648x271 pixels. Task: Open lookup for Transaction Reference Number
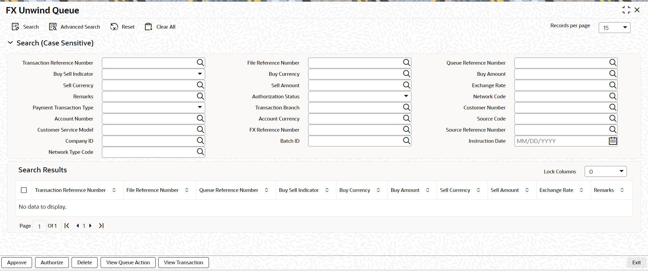(x=200, y=63)
